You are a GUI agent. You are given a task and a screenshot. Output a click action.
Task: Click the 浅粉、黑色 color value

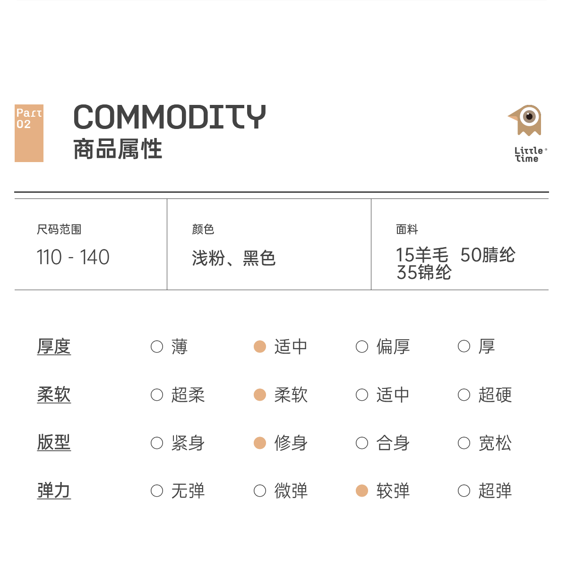click(x=234, y=258)
